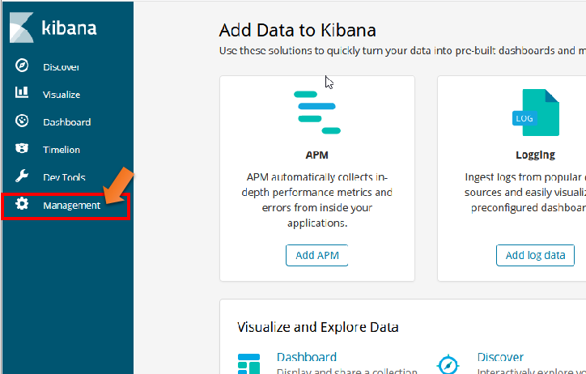Open the Dashboard gauge icon in sidebar
Image resolution: width=586 pixels, height=374 pixels.
(x=22, y=121)
